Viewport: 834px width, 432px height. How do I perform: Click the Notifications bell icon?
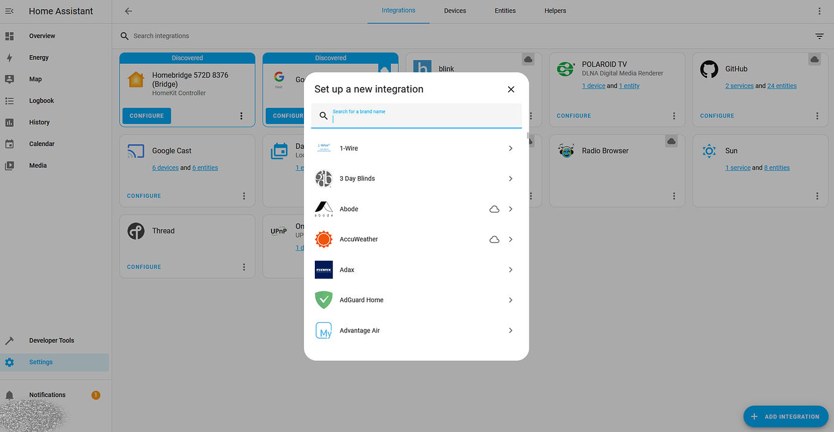pos(10,394)
